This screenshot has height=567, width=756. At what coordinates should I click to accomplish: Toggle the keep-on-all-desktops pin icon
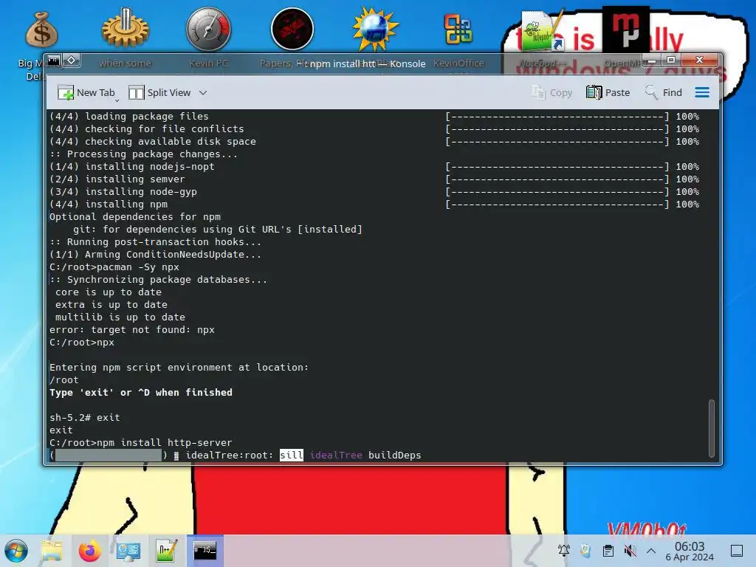72,61
